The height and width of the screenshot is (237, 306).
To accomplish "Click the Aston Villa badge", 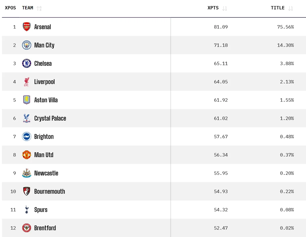I will click(27, 100).
